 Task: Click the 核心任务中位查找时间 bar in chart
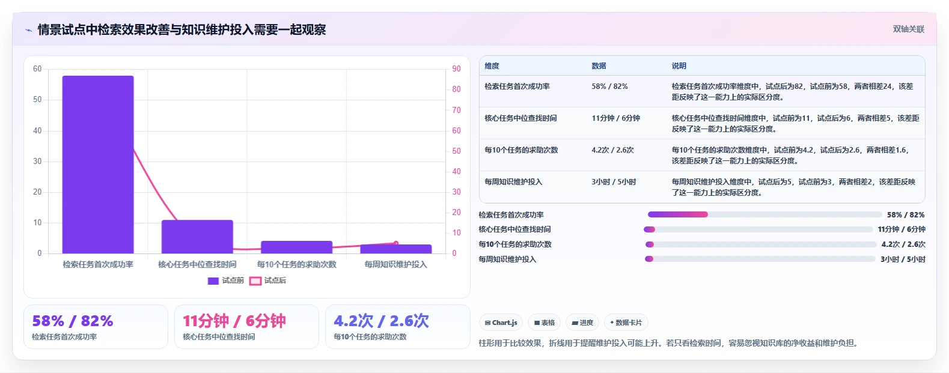pyautogui.click(x=197, y=237)
